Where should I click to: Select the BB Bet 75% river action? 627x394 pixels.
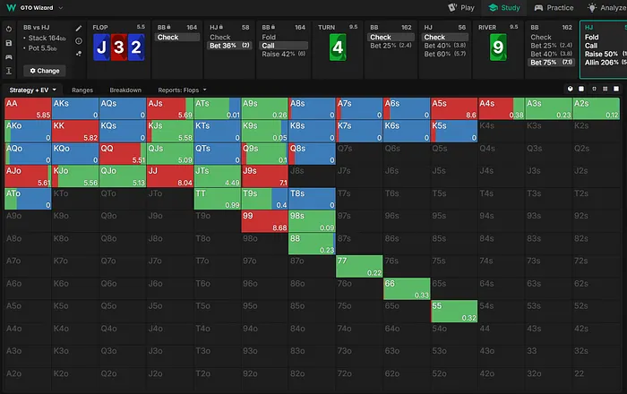(x=543, y=62)
